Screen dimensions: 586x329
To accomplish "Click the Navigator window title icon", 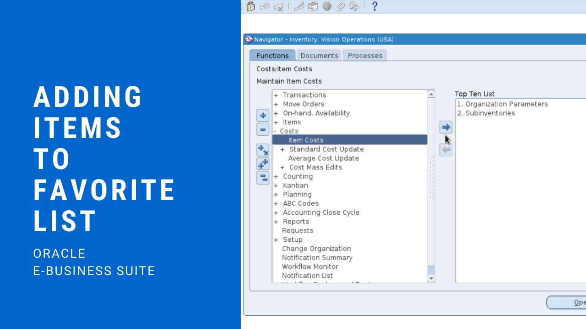I will 249,39.
